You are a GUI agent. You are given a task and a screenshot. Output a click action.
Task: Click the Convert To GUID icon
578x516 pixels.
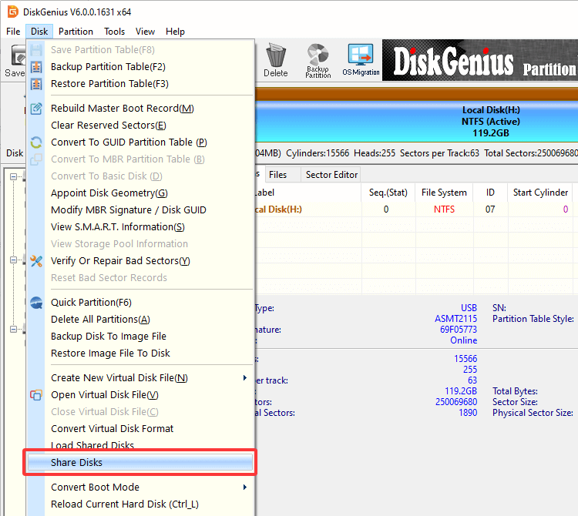[x=36, y=142]
